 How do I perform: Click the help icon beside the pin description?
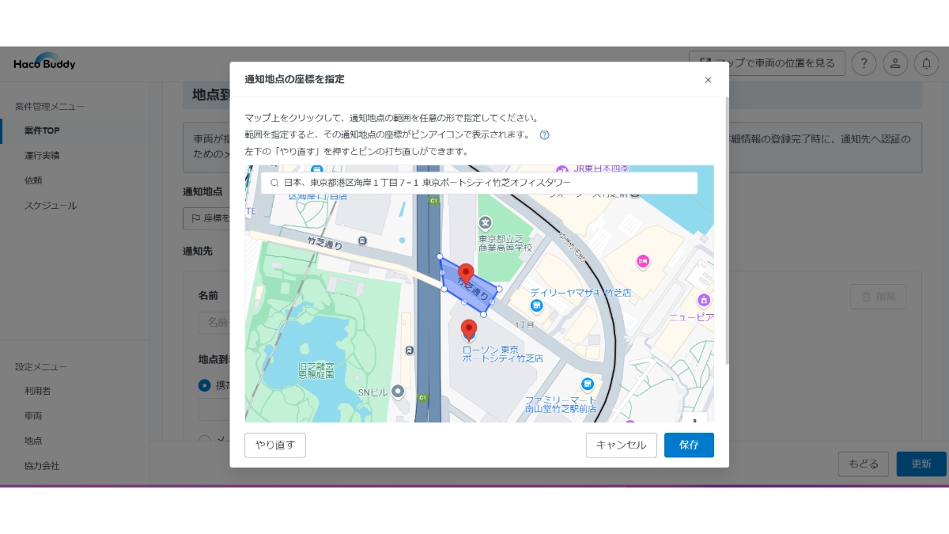point(544,135)
